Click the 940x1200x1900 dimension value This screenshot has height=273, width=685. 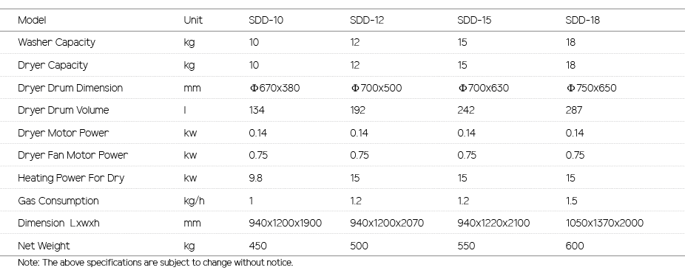point(285,223)
